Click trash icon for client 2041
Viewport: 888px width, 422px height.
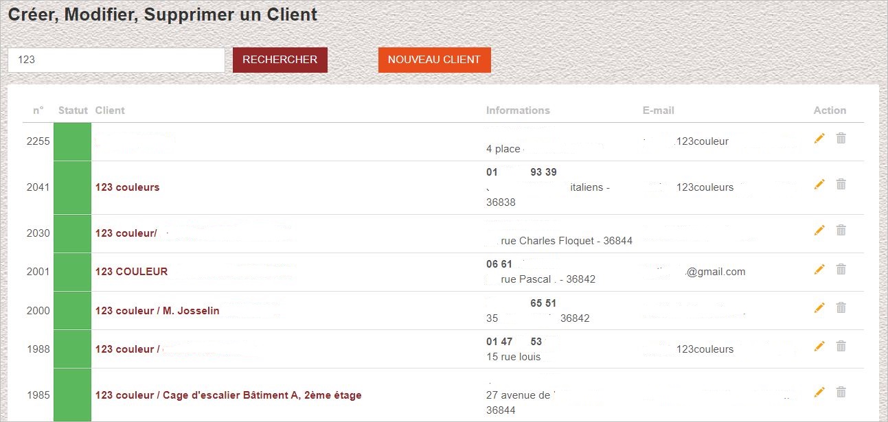841,184
